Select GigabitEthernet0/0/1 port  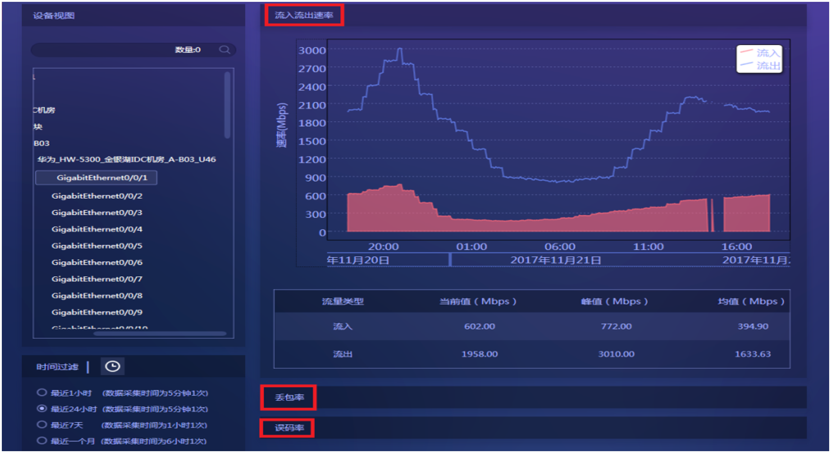(96, 178)
